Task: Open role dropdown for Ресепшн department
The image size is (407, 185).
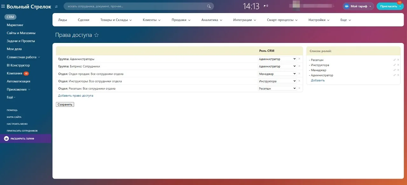Action: (x=277, y=88)
